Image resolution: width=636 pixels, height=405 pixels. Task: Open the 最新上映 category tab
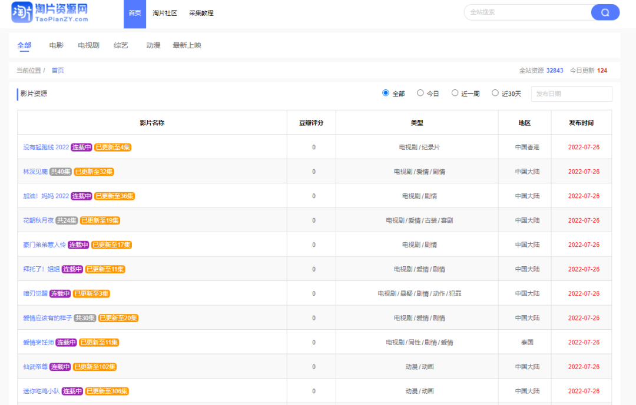(x=187, y=45)
